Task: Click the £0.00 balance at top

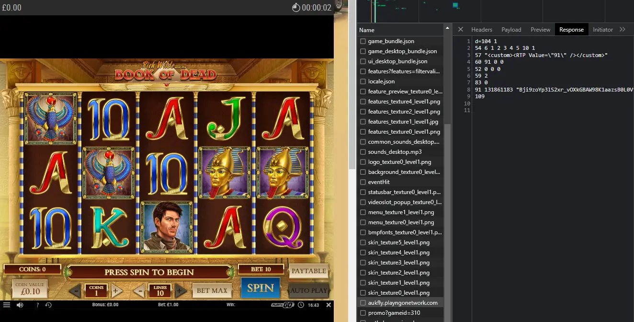Action: click(x=12, y=8)
